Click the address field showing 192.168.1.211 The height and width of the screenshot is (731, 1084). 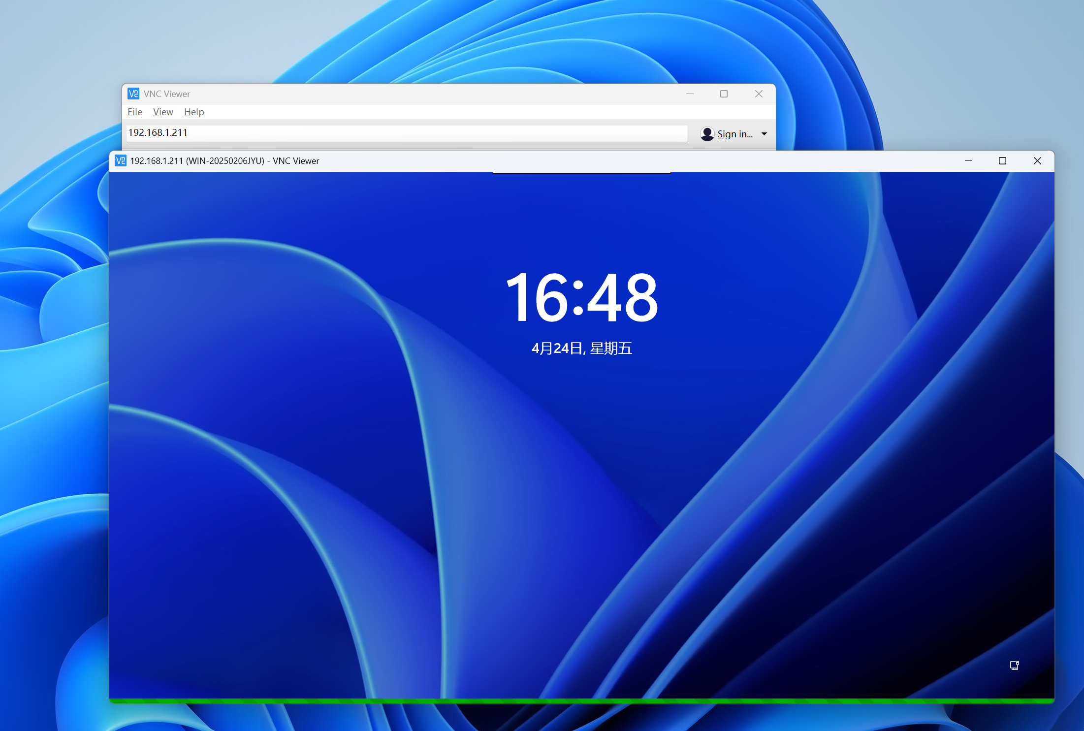coord(407,133)
